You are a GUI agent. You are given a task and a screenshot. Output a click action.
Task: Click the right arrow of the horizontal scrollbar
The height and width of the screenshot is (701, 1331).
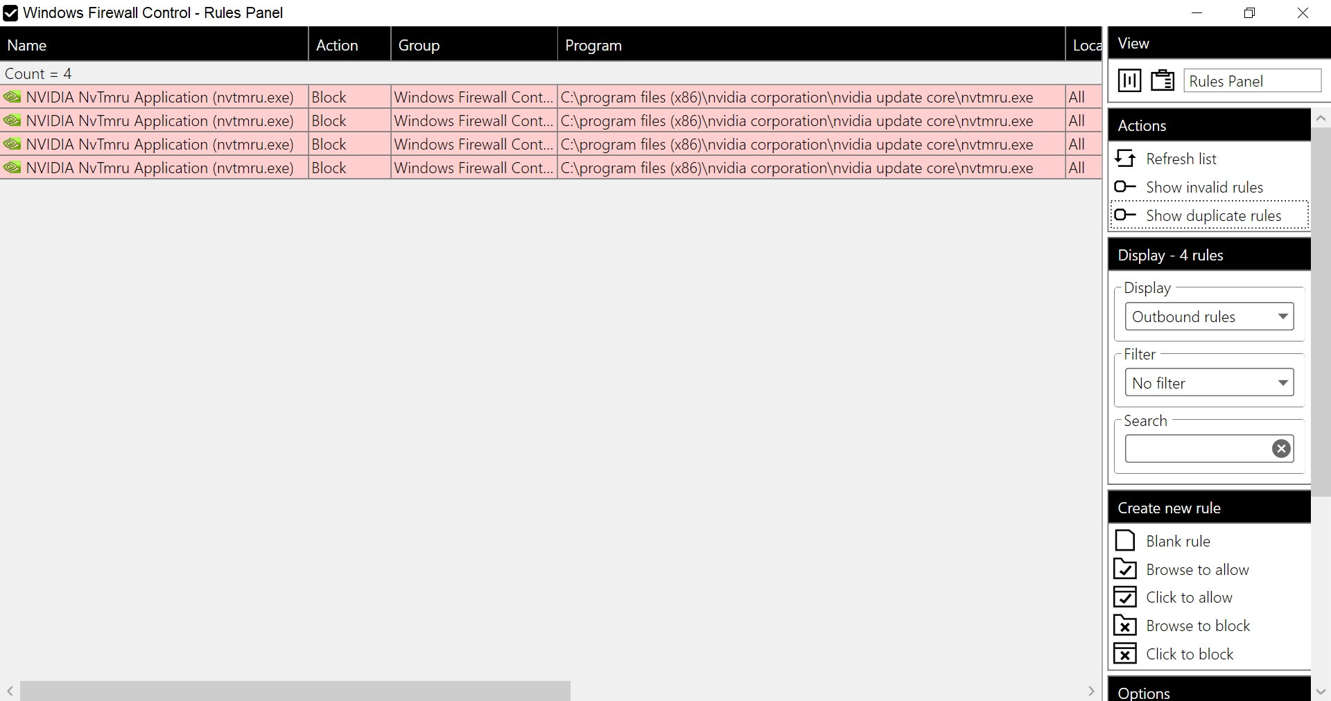(1091, 691)
